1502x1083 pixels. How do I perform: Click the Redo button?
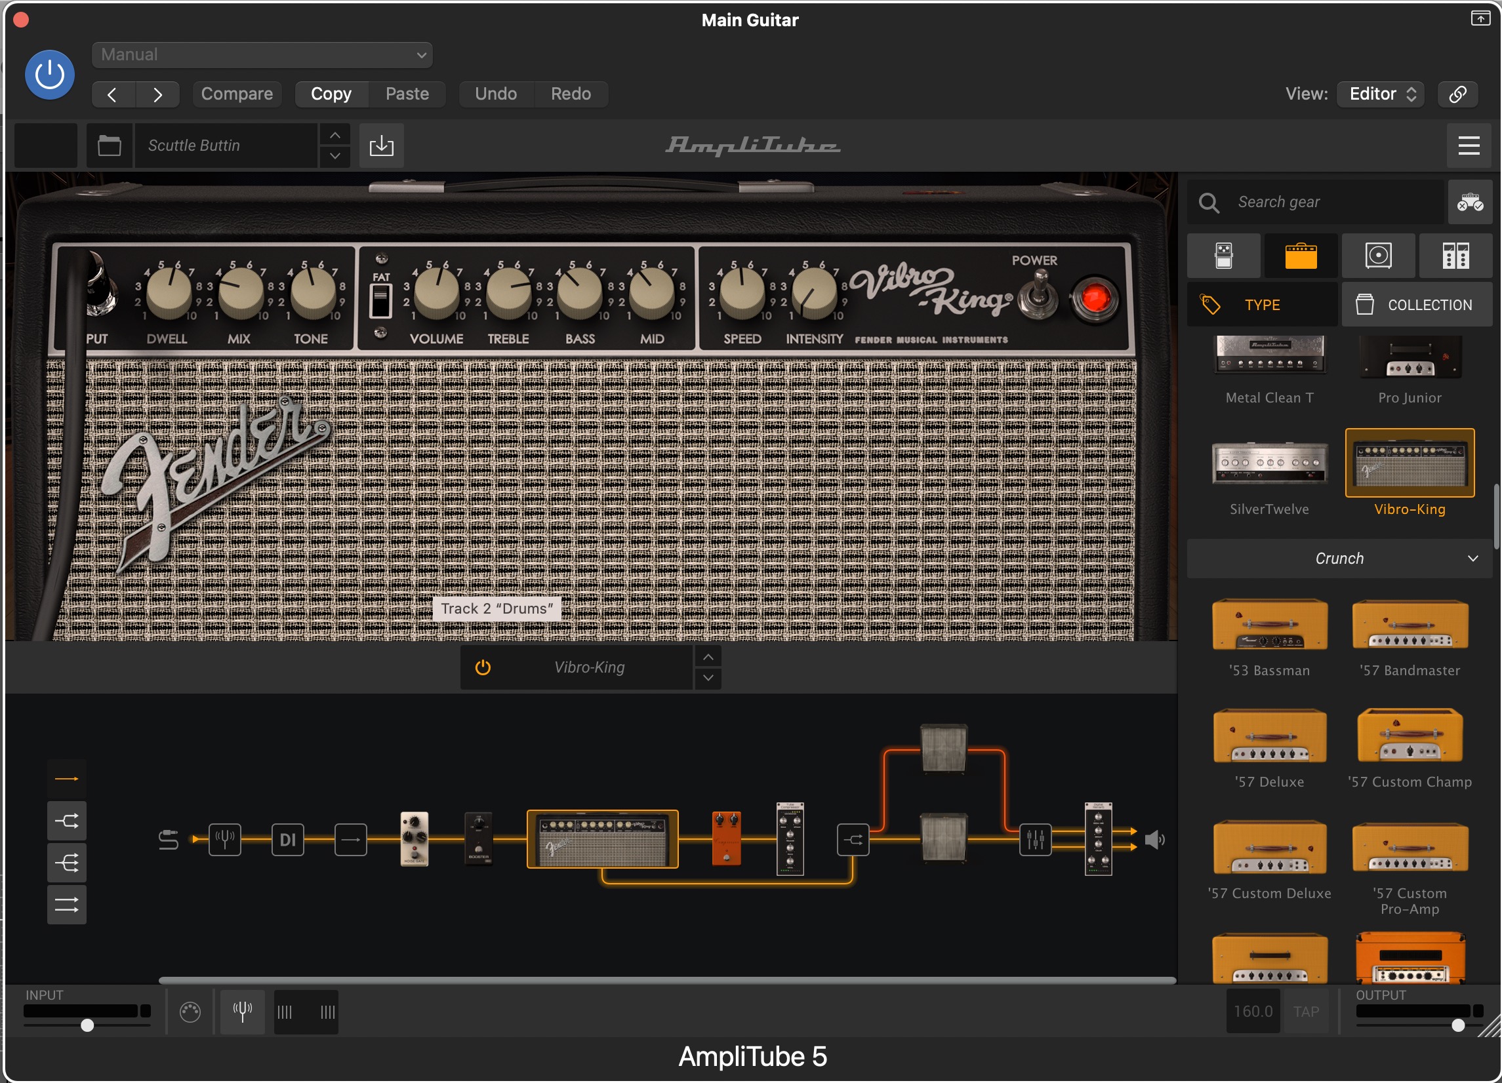(x=571, y=94)
